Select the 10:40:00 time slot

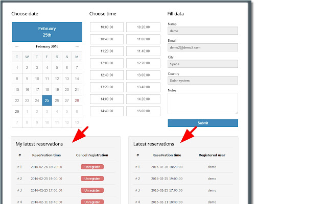tap(107, 39)
